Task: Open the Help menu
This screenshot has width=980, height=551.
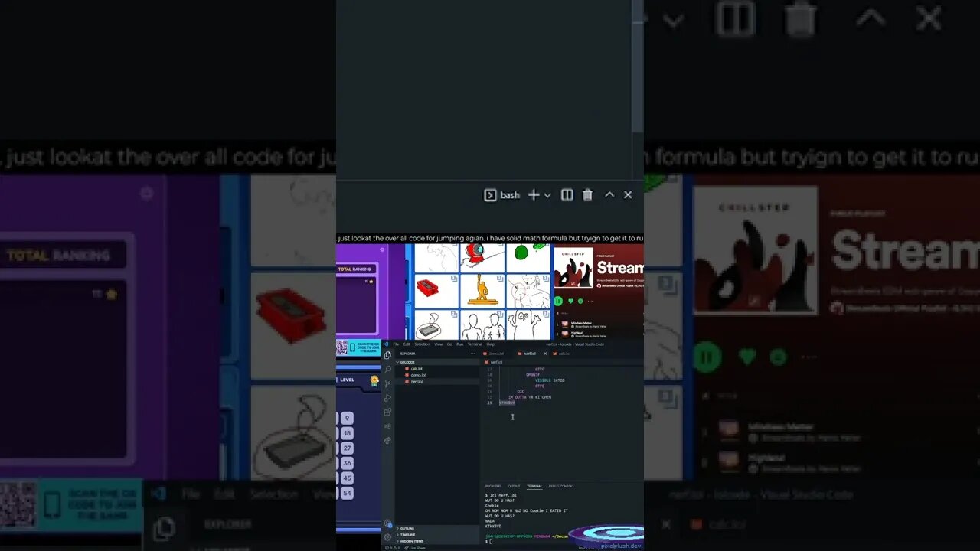Action: 490,344
